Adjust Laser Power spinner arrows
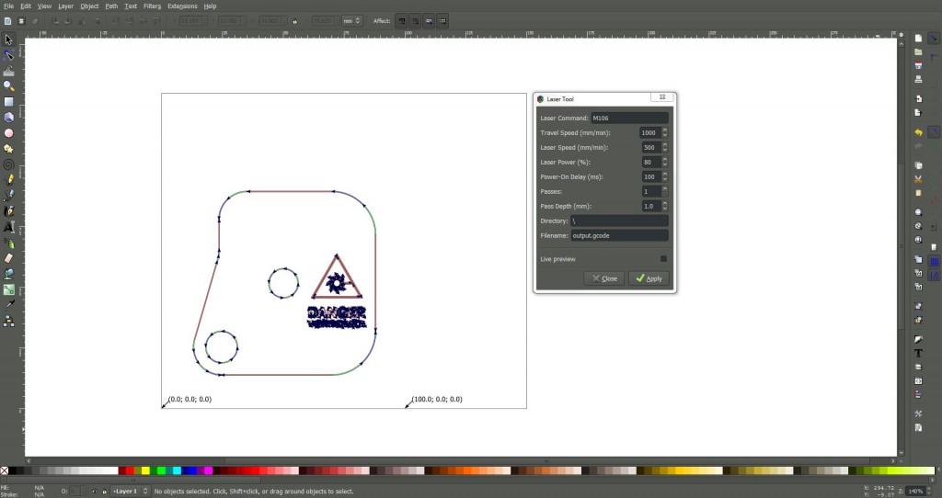942x498 pixels. click(664, 162)
